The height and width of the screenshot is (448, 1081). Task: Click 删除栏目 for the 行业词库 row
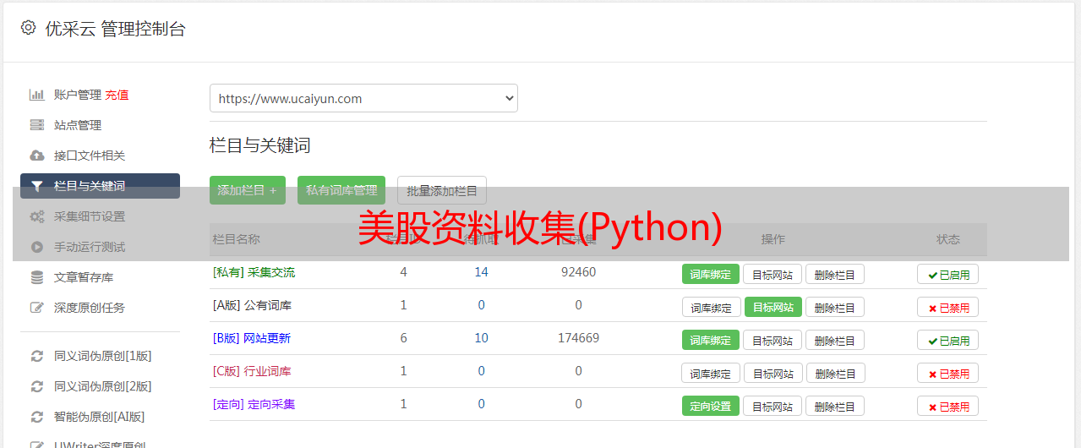pyautogui.click(x=834, y=373)
